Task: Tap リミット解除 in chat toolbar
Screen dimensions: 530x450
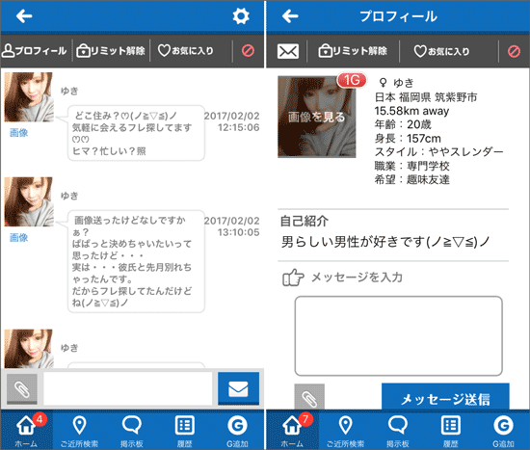Action: pos(111,51)
